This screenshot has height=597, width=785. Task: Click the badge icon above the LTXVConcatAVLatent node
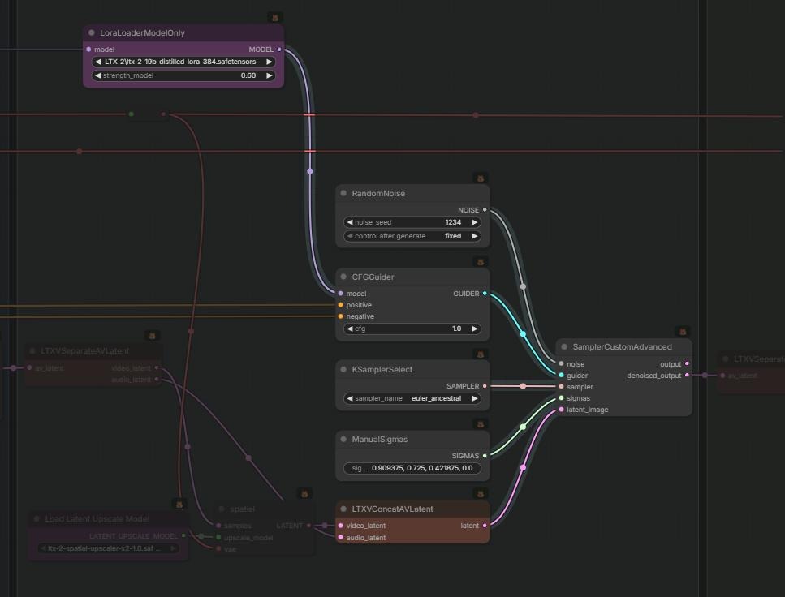[480, 495]
